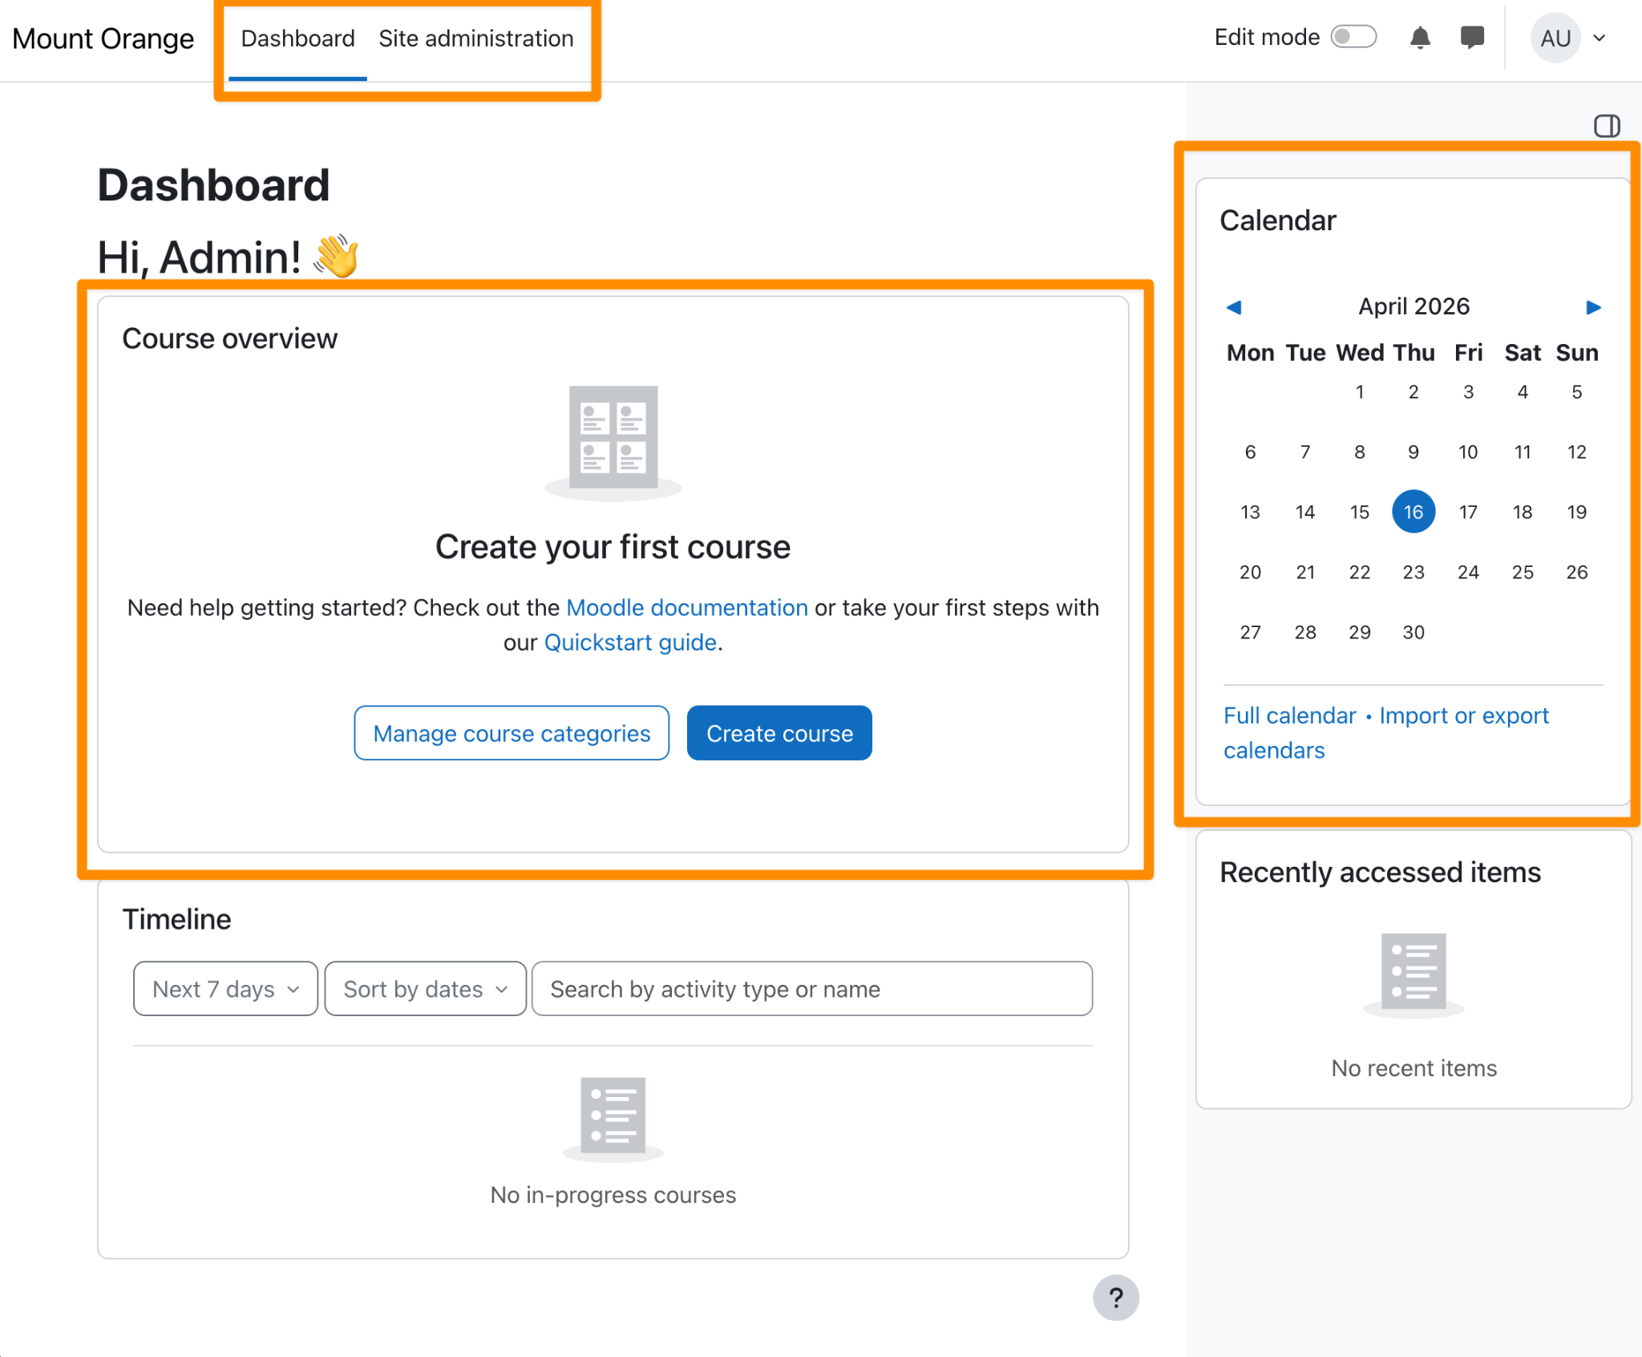1642x1357 pixels.
Task: Expand the user menu chevron
Action: (x=1600, y=38)
